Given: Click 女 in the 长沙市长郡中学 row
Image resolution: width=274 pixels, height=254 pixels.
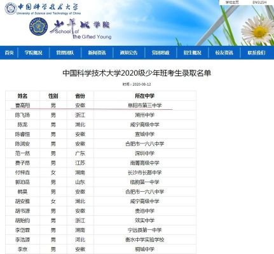Looking at the screenshot, I should click(53, 173).
